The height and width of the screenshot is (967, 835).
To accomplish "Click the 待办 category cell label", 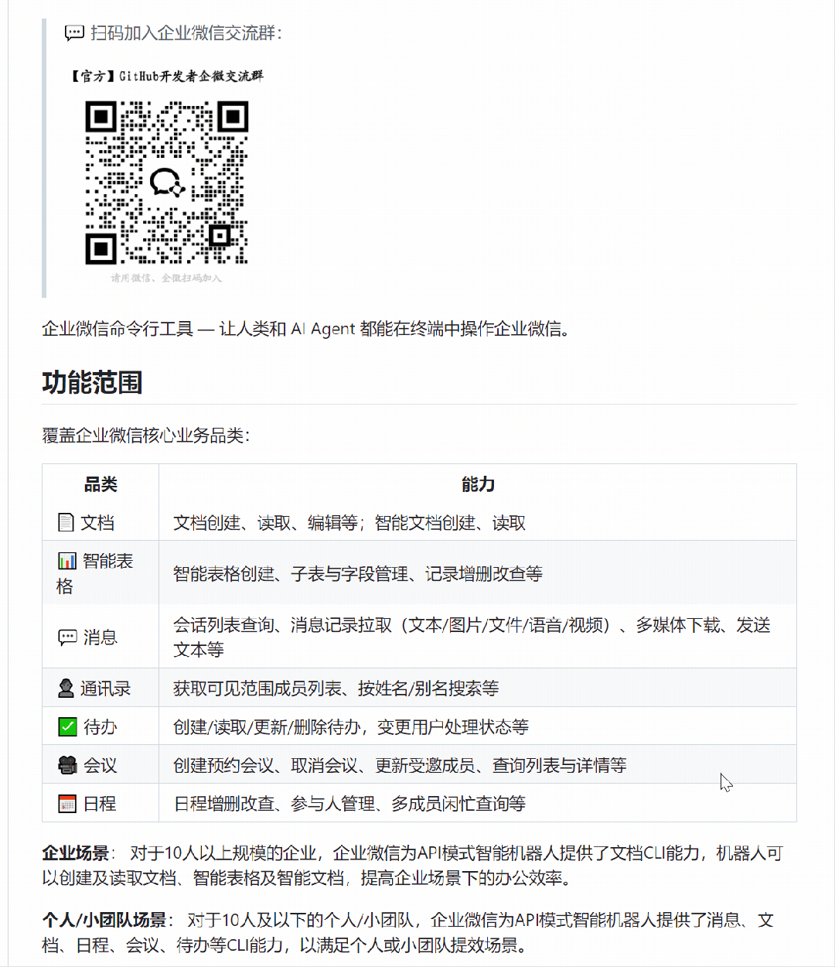I will click(x=101, y=727).
